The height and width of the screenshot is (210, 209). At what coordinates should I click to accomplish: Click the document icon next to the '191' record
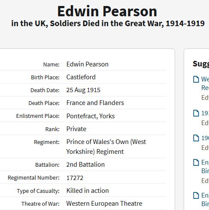click(x=196, y=113)
